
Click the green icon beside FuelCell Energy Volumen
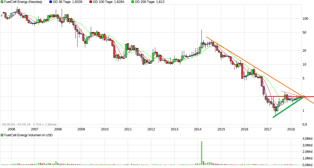click(3, 135)
